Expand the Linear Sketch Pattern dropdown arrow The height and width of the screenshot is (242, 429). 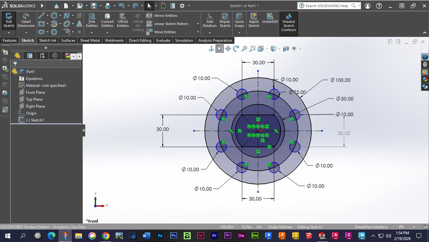click(x=198, y=24)
